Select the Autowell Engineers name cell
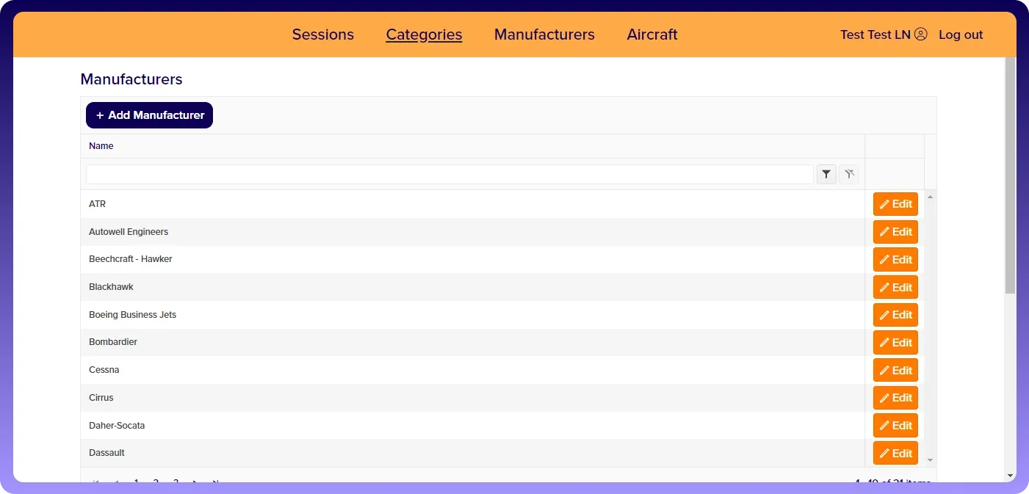Image resolution: width=1029 pixels, height=494 pixels. tap(473, 232)
